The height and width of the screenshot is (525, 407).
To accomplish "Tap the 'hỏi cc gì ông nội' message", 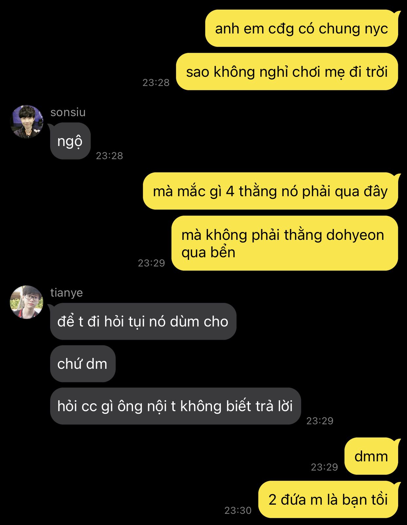I will pyautogui.click(x=175, y=406).
